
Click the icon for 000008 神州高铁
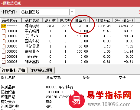(4, 62)
